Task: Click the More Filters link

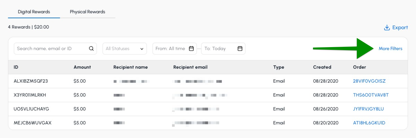Action: pos(390,48)
